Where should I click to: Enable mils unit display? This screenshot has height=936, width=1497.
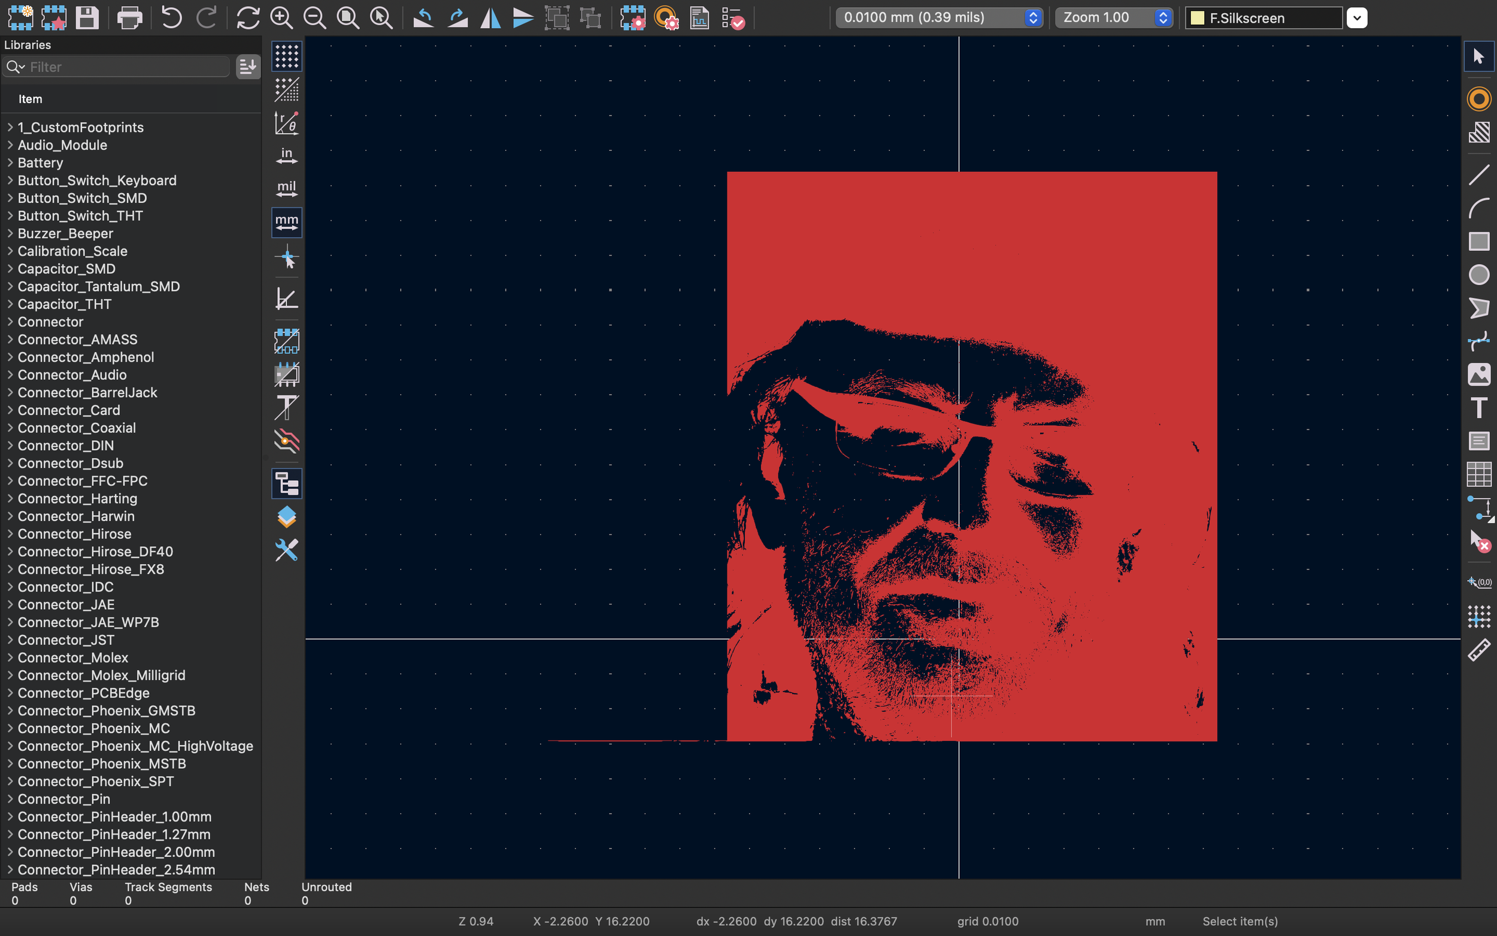287,189
